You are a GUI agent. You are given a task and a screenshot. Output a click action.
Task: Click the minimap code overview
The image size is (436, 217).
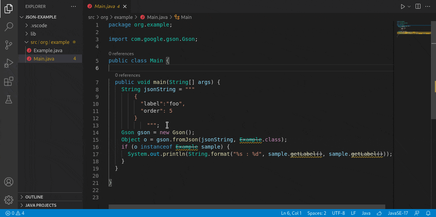click(x=413, y=31)
